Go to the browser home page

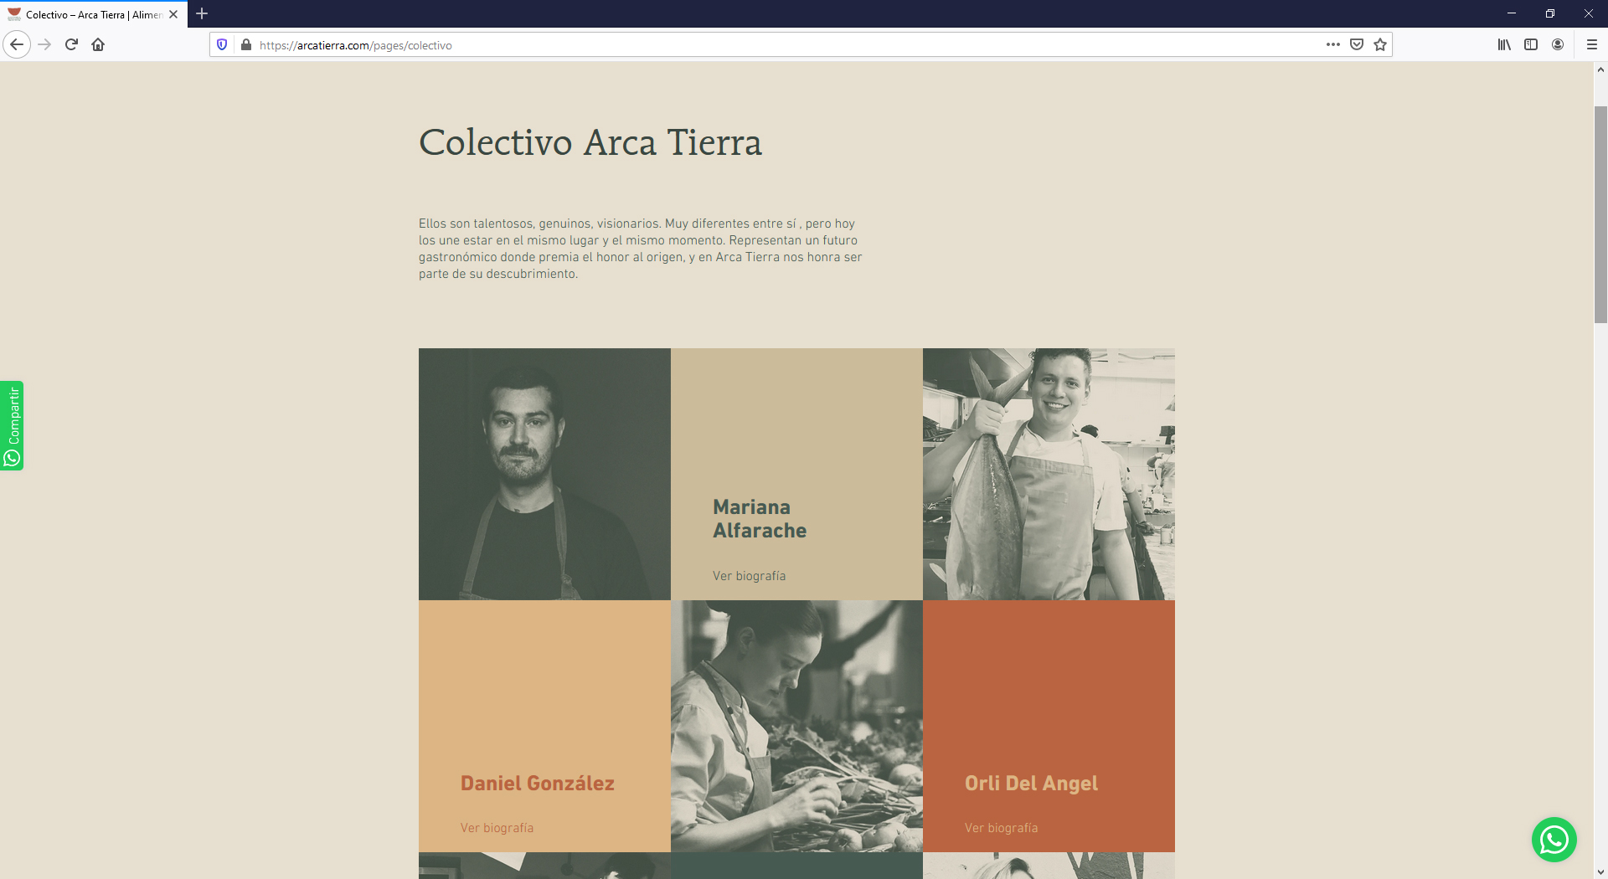[x=98, y=44]
